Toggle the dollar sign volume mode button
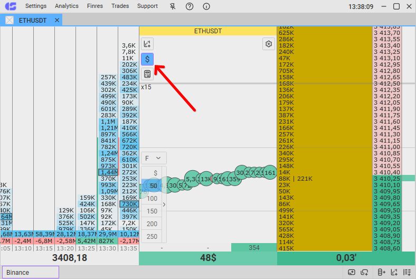The height and width of the screenshot is (279, 416). tap(147, 59)
